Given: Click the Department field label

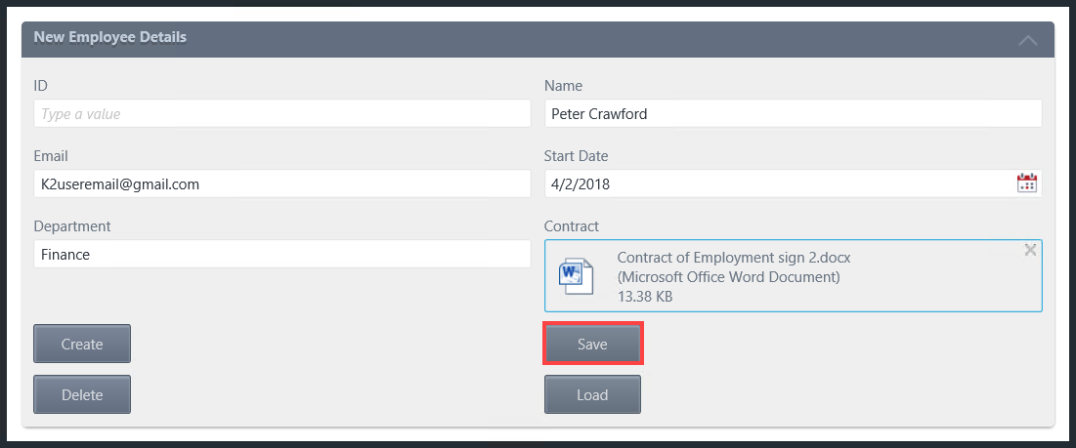Looking at the screenshot, I should coord(72,226).
